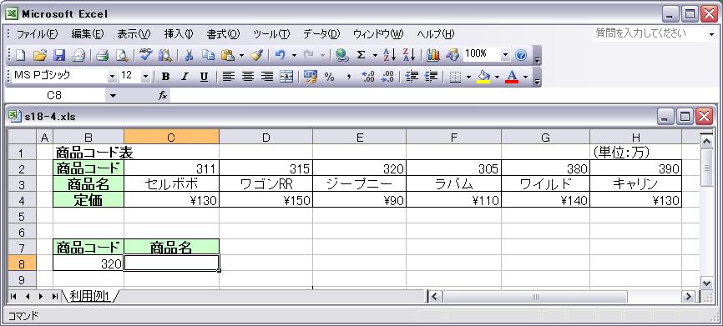
Task: Sort descending Z to A
Action: click(409, 56)
